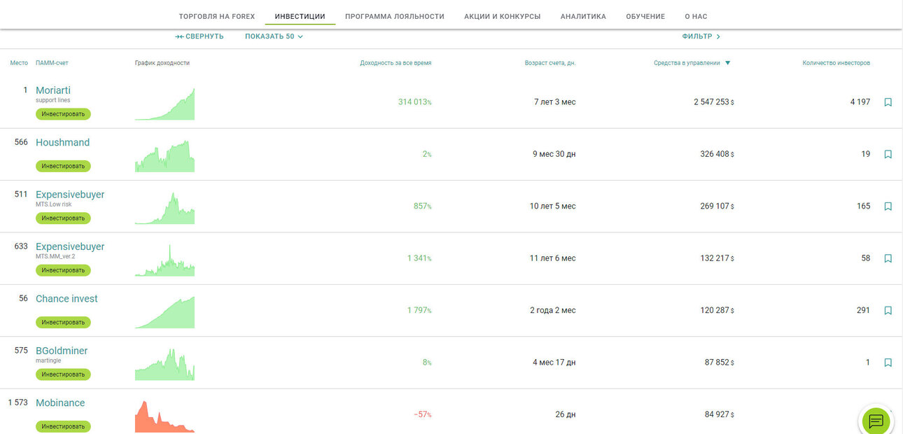Open the Торговля на Forex menu

click(217, 16)
